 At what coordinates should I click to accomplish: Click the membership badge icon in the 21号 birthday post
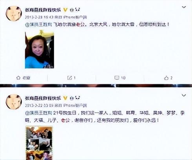pyautogui.click(x=72, y=98)
